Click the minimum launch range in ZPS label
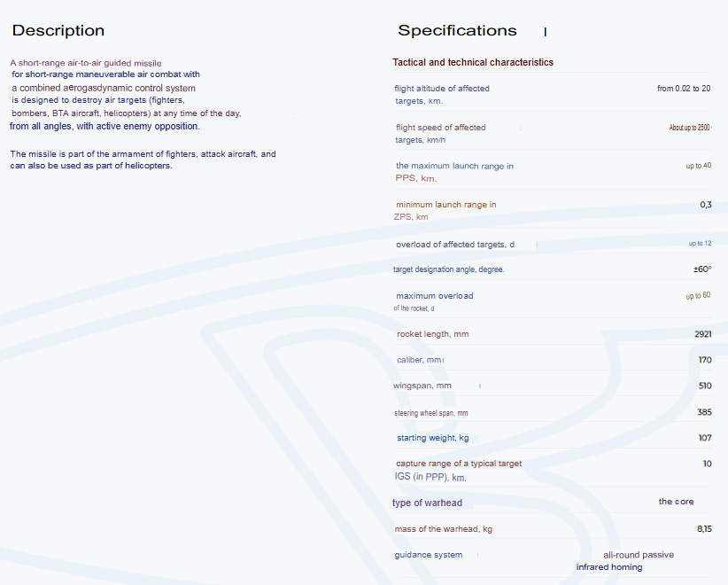The height and width of the screenshot is (585, 728). 445,211
